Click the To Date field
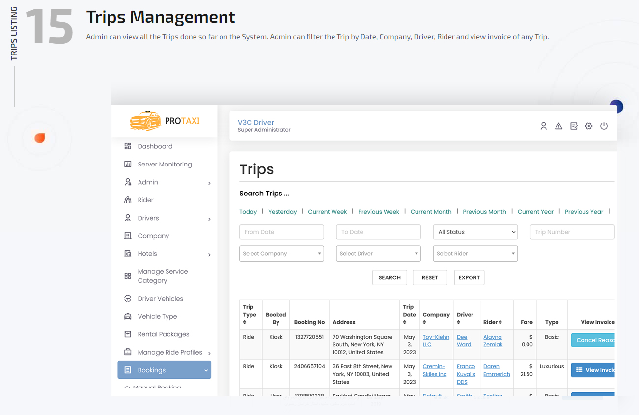The width and height of the screenshot is (639, 415). pos(378,232)
